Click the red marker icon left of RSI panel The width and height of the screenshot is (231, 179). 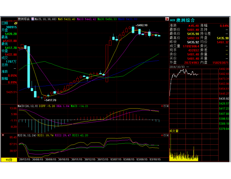(x=3, y=135)
